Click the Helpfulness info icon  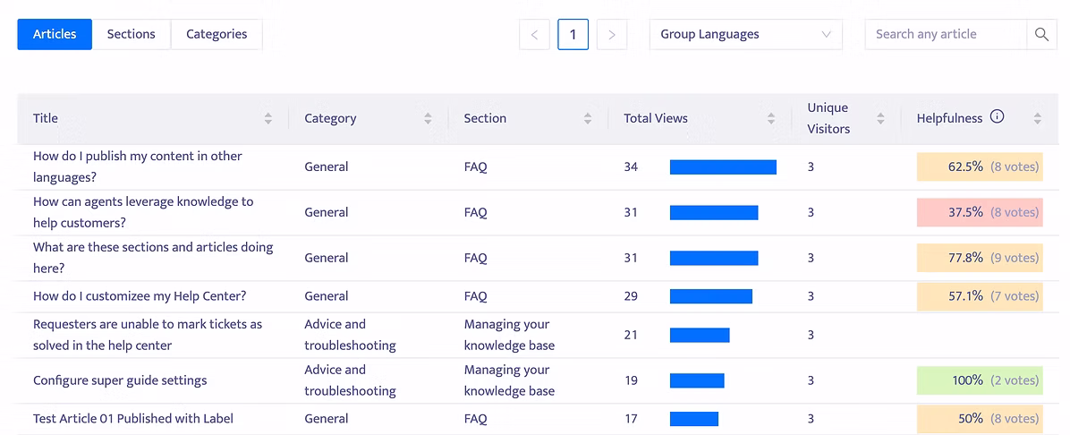point(997,116)
